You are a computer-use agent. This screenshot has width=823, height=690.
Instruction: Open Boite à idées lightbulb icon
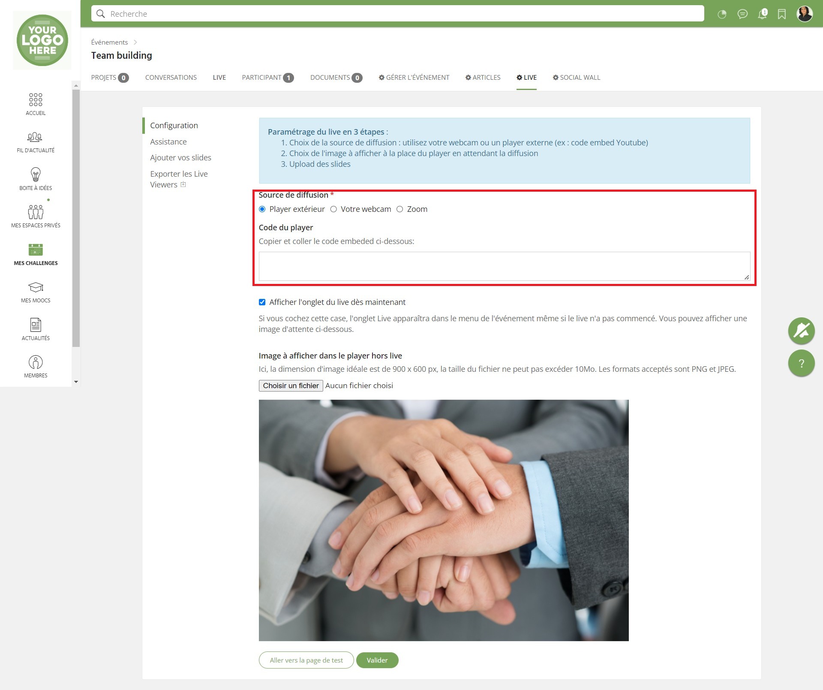point(36,175)
